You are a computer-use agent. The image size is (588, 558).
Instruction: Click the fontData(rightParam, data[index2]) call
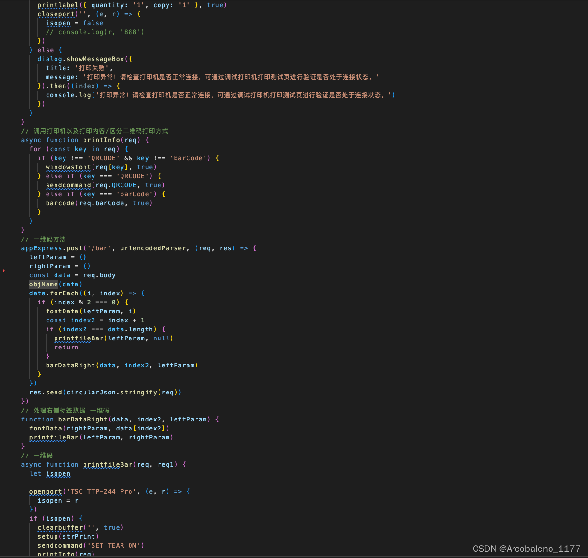(x=99, y=428)
